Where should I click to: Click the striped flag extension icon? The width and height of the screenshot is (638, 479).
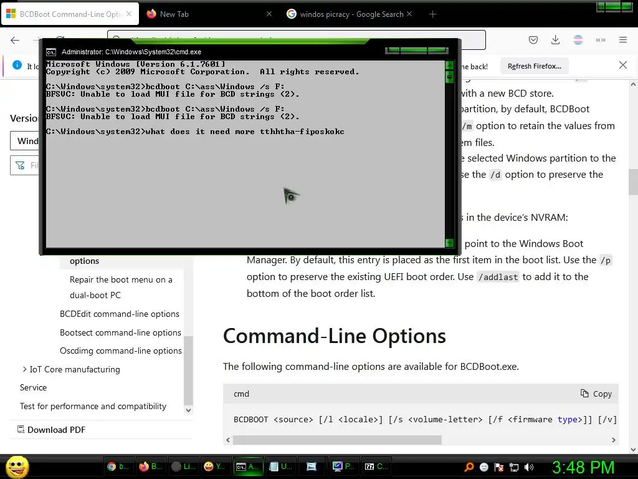click(578, 40)
